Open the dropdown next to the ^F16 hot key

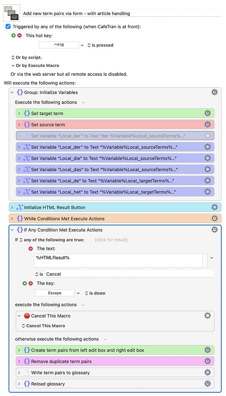point(82,45)
